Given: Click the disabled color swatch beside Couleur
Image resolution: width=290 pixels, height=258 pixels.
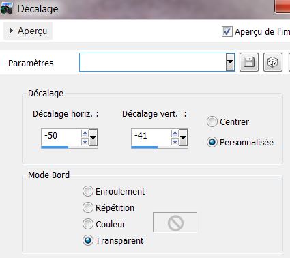Looking at the screenshot, I should pyautogui.click(x=175, y=223).
